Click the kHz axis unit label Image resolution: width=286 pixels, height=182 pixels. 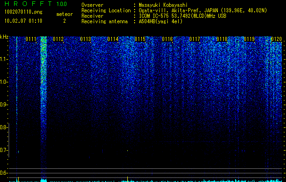[4, 37]
